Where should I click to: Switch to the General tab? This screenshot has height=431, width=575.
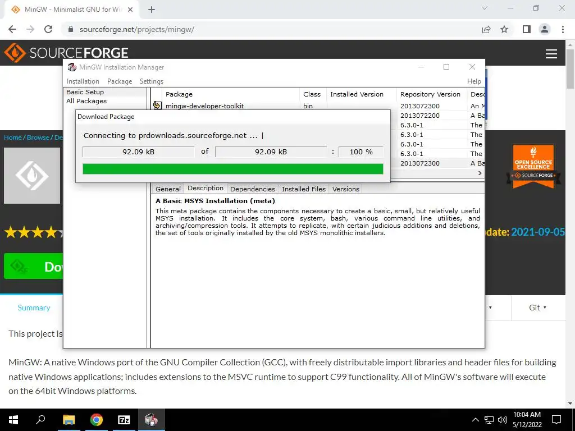168,189
